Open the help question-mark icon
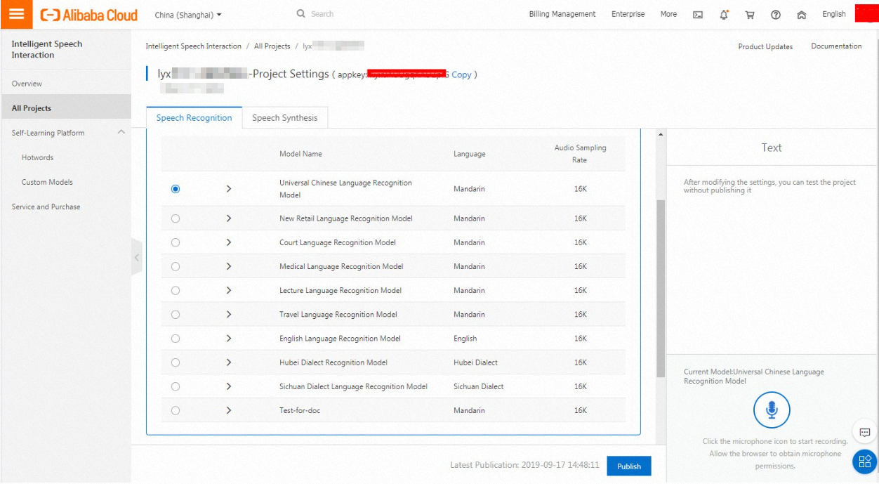Image resolution: width=879 pixels, height=484 pixels. click(x=776, y=15)
